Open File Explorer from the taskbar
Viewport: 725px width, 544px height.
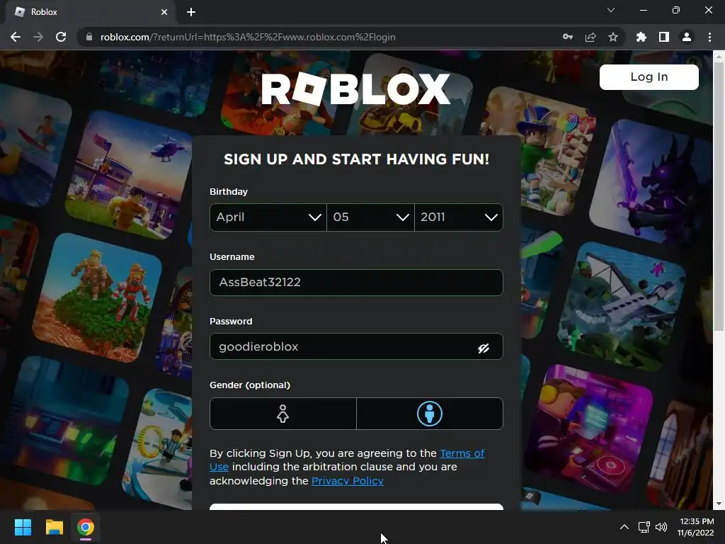54,527
